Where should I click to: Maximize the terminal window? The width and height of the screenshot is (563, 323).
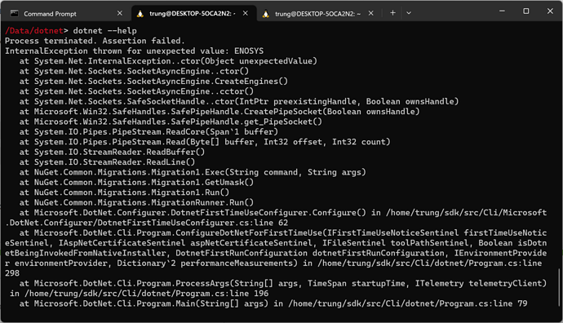(x=526, y=11)
